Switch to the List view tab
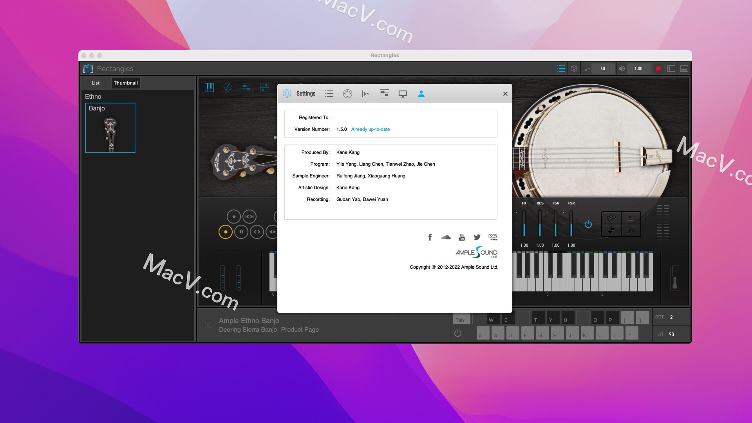Image resolution: width=752 pixels, height=423 pixels. coord(96,83)
